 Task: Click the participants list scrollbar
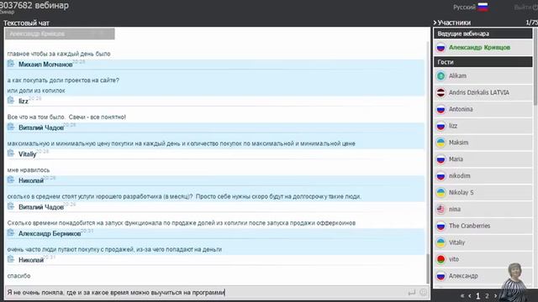coord(535,67)
